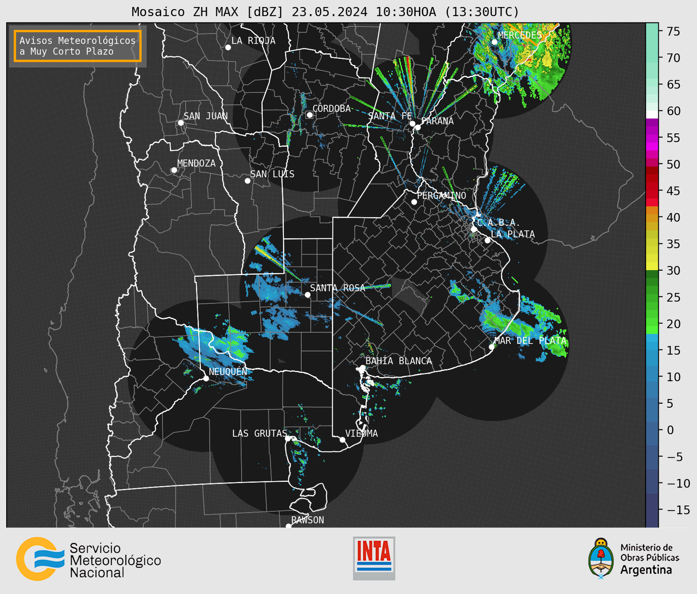Viewport: 697px width, 594px height.
Task: Click the MAR DEL PLATA city marker dot
Action: point(492,347)
